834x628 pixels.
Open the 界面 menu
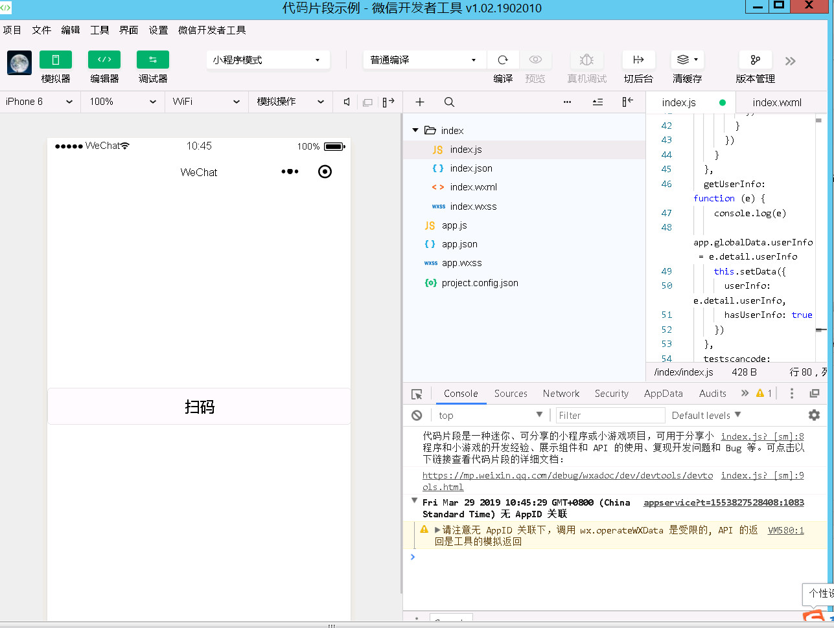point(129,30)
